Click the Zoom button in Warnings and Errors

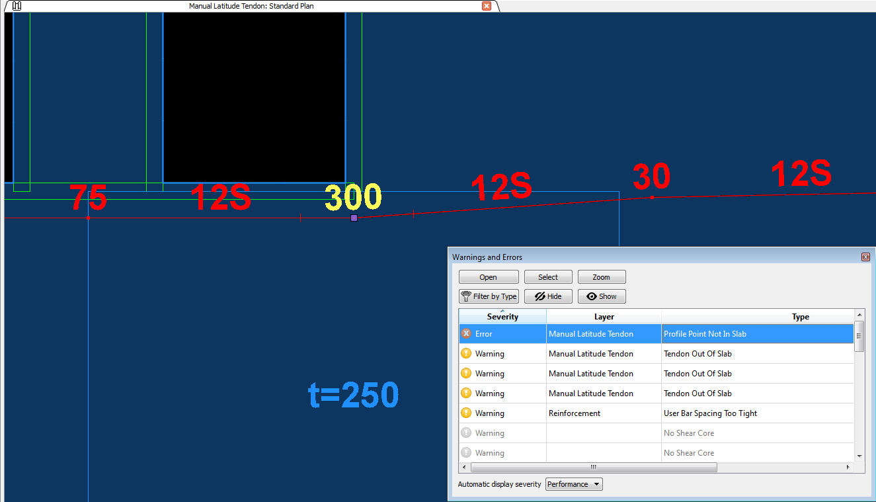point(602,277)
